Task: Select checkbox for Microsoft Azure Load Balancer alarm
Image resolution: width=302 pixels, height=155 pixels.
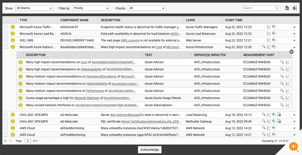Action: pyautogui.click(x=6, y=34)
